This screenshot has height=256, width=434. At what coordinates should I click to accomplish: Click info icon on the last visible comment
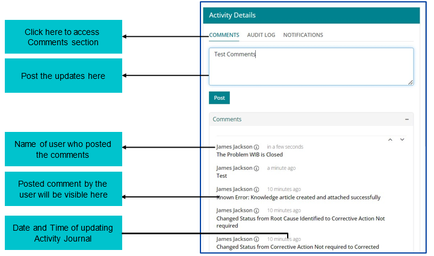(x=256, y=239)
